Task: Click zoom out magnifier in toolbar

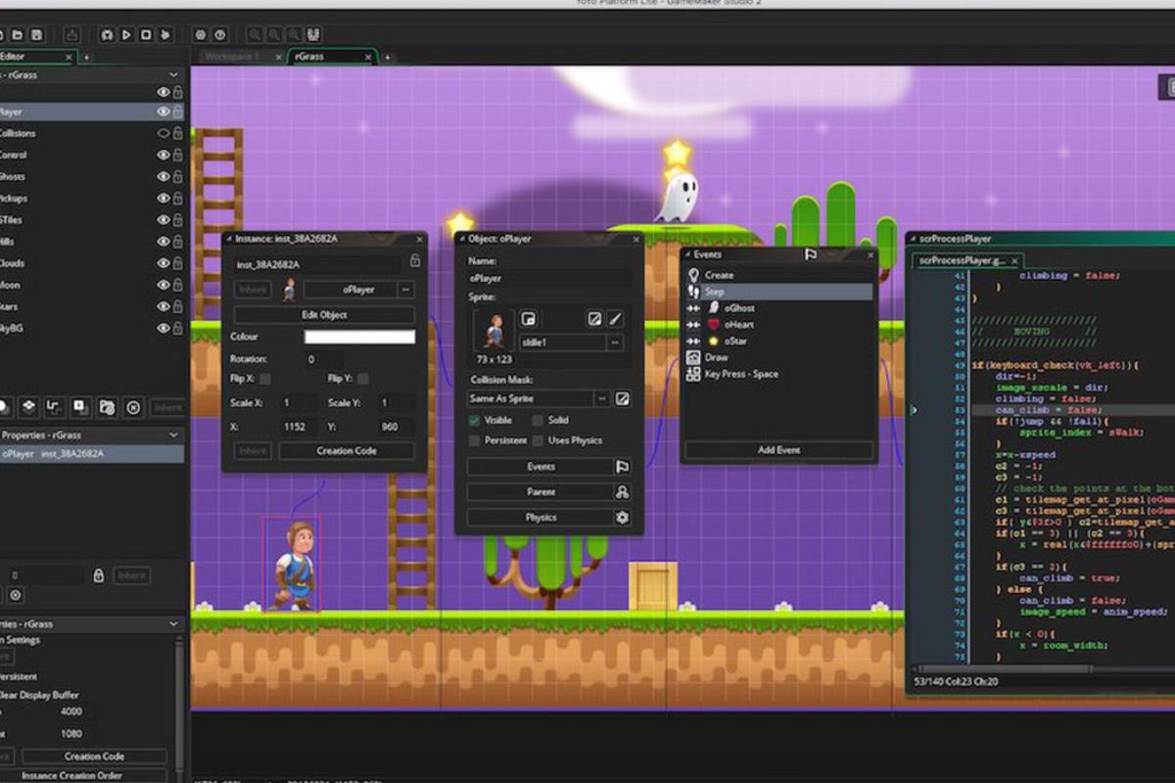Action: 255,34
